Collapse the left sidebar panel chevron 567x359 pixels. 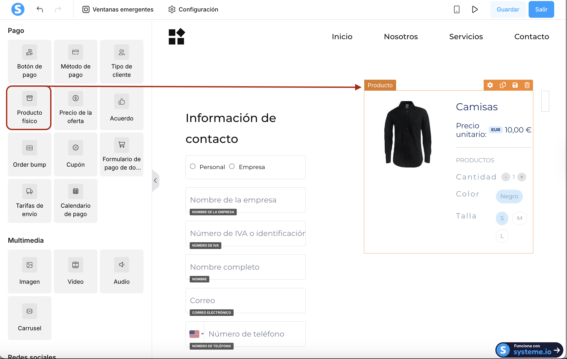[x=155, y=181]
